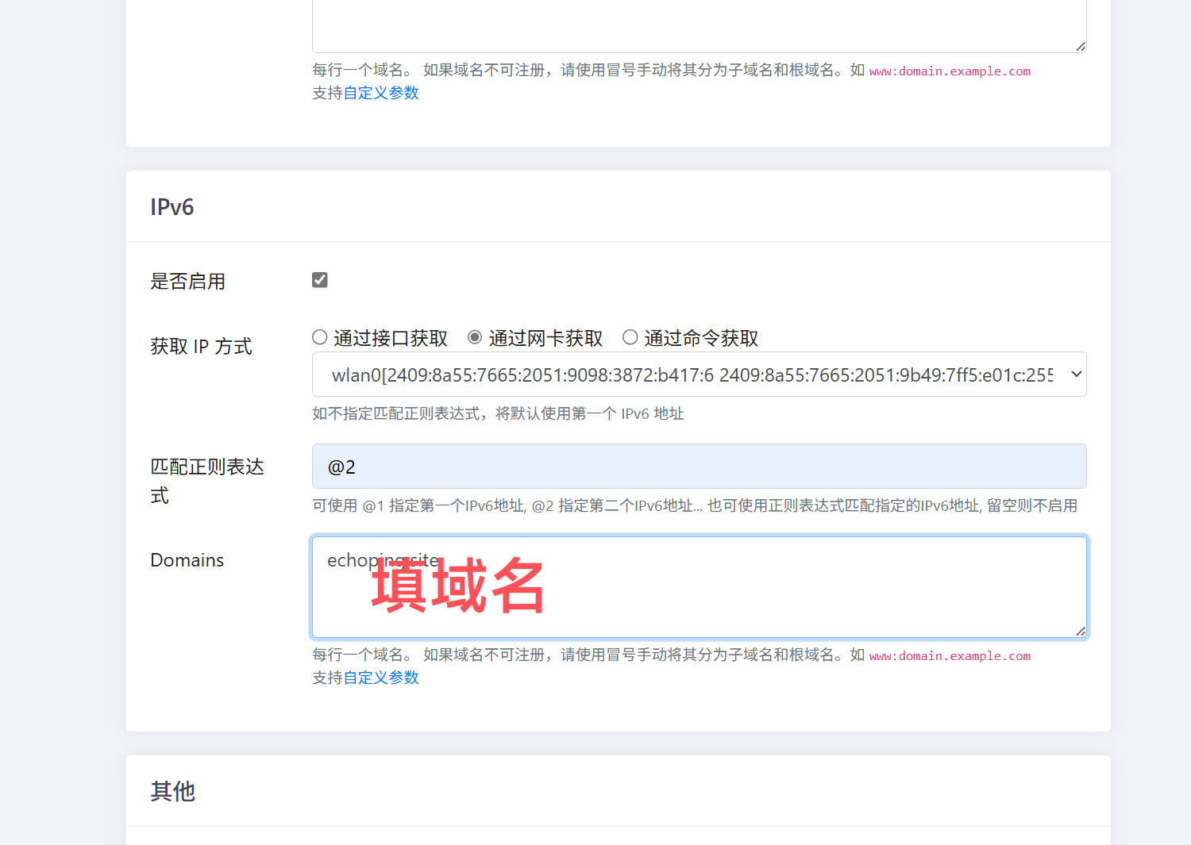Click the www:domain.example.com example under IPv6 Domains
Image resolution: width=1191 pixels, height=845 pixels.
(950, 656)
